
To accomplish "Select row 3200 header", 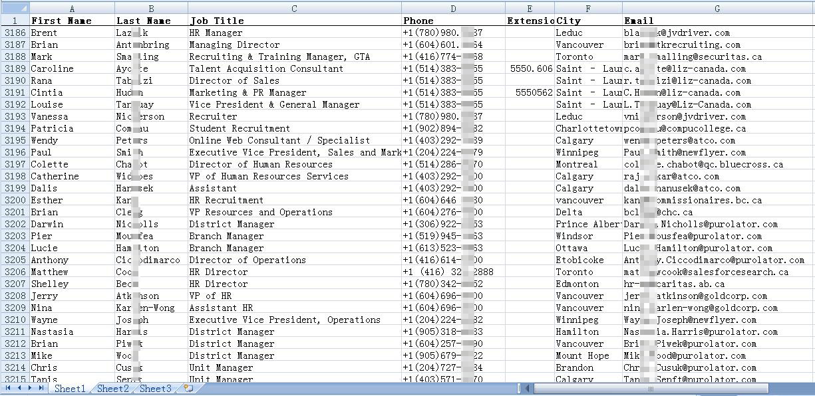I will coord(14,200).
